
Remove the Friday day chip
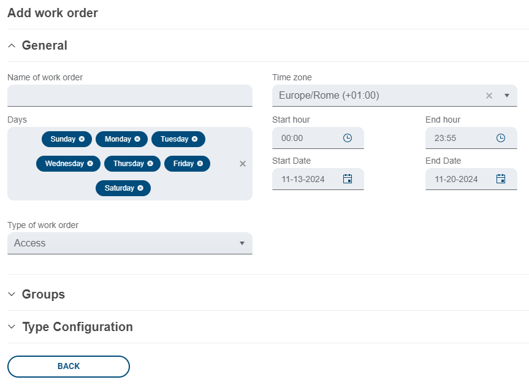[x=200, y=164]
